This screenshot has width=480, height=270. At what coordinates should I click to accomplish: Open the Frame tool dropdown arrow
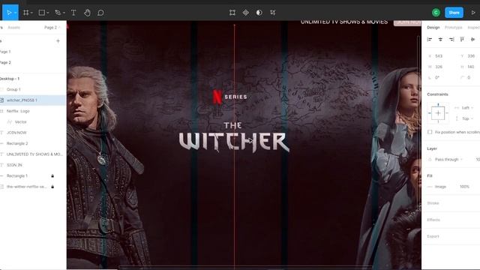(x=31, y=13)
